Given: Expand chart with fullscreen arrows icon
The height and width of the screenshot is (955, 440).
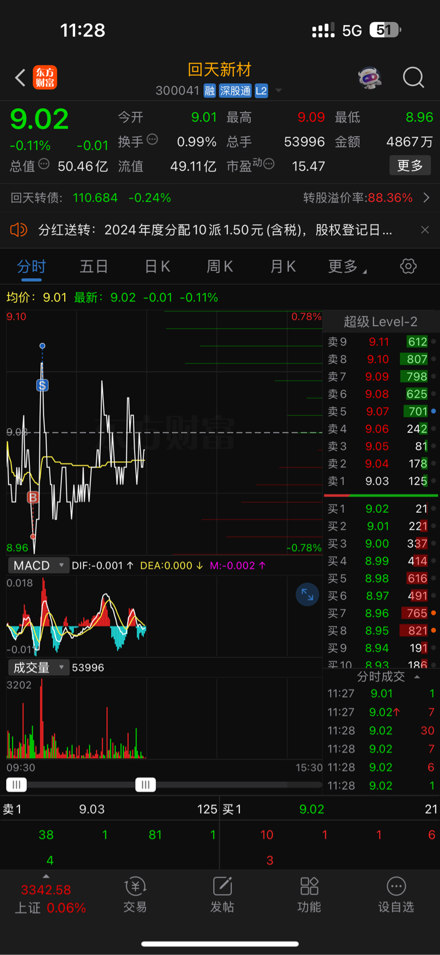Looking at the screenshot, I should [308, 595].
